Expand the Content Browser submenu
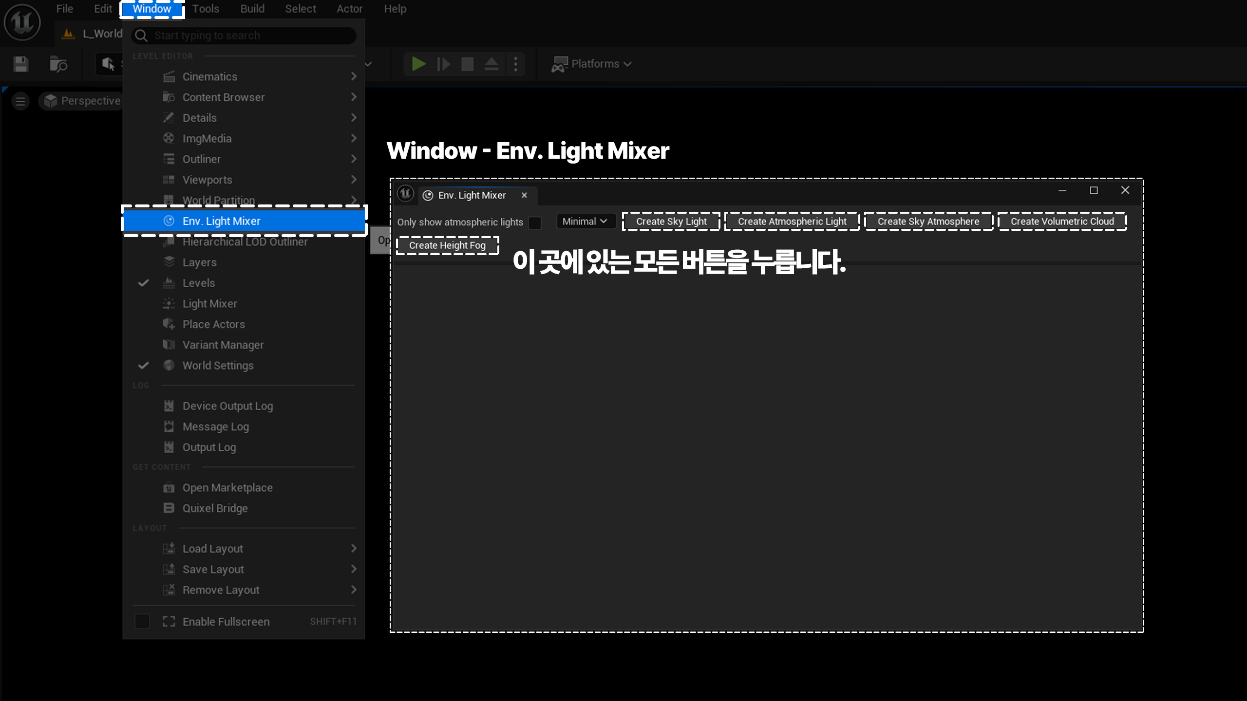The image size is (1247, 701). coord(244,97)
